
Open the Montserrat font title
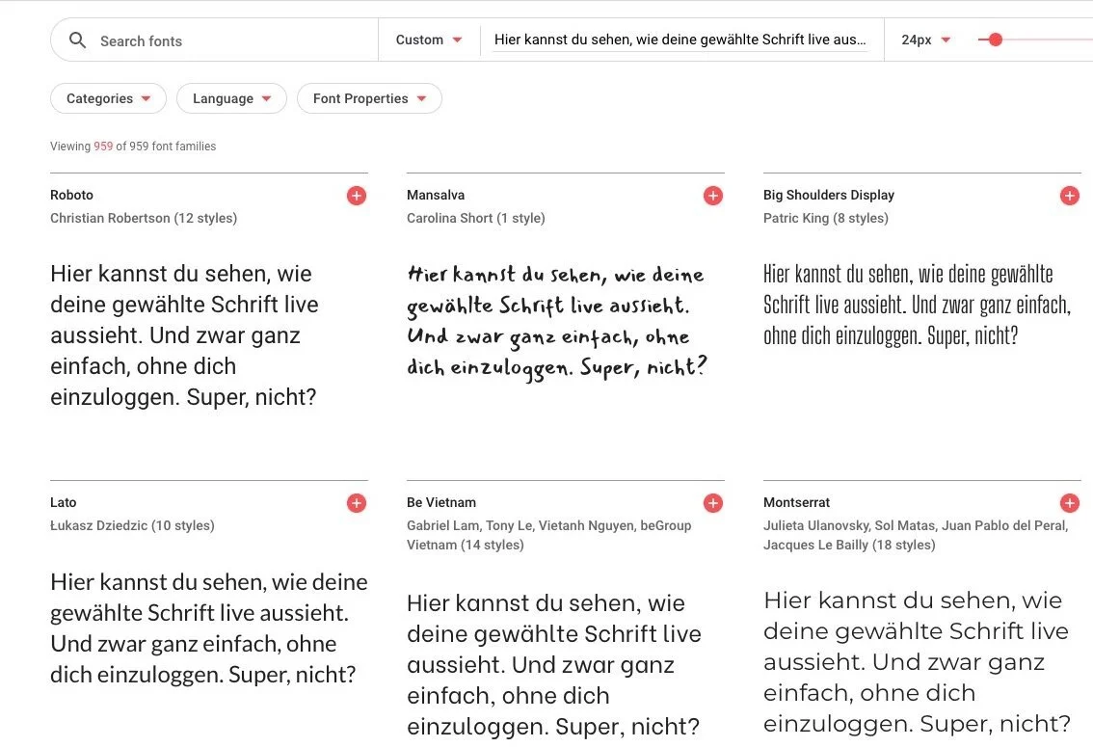[797, 502]
